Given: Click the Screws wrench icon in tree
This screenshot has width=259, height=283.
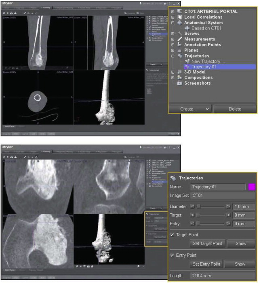Looking at the screenshot, I should 180,34.
